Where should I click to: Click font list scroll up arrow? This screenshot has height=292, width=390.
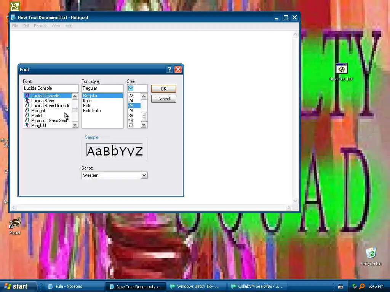75,96
